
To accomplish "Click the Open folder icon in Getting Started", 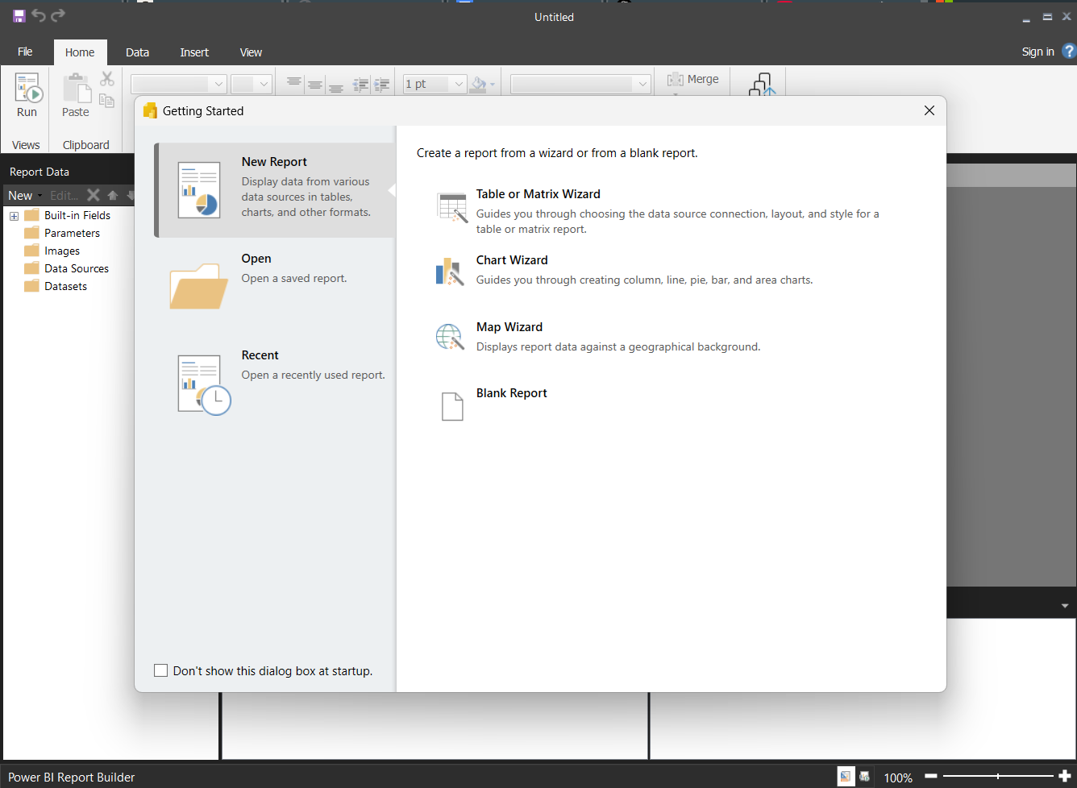I will tap(198, 286).
